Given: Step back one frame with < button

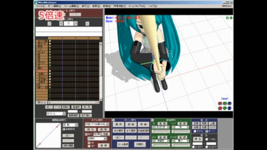Looking at the screenshot, I should click(61, 24).
